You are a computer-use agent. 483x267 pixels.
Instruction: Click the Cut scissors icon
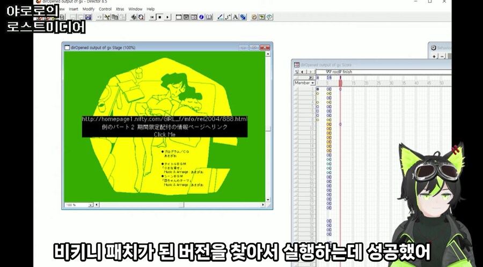pyautogui.click(x=107, y=17)
